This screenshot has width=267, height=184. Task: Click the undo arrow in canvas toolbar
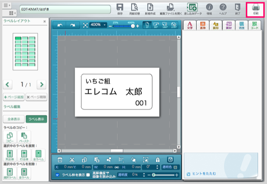tap(60, 25)
